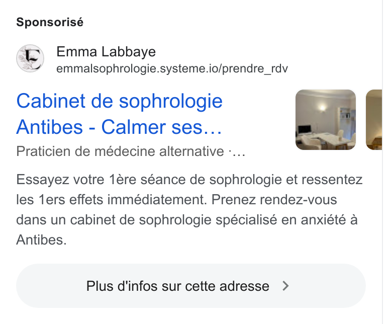The image size is (390, 324).
Task: Click Plus d'infos sur cette adresse button
Action: point(191,286)
